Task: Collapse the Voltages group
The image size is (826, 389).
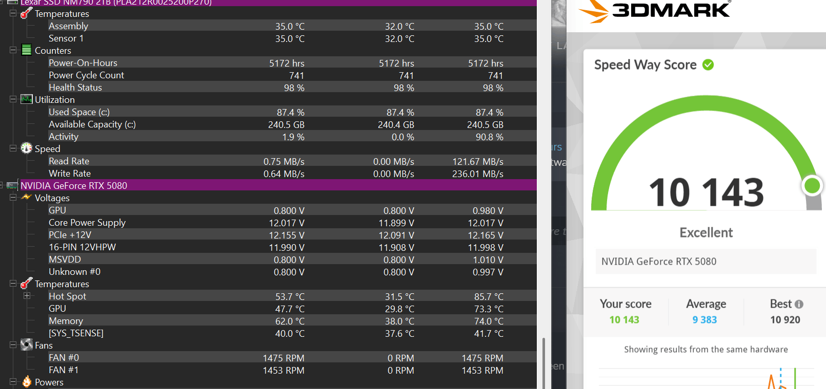Action: click(x=13, y=198)
